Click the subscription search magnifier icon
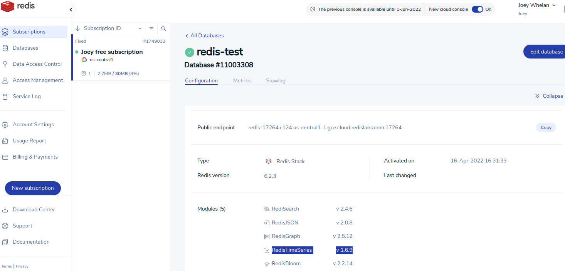 tap(163, 28)
